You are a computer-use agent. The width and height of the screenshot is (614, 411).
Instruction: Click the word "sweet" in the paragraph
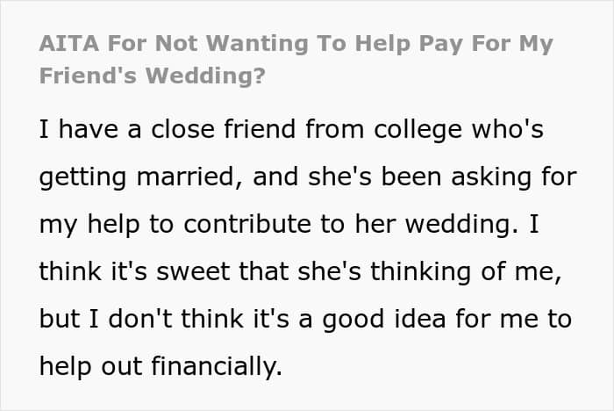click(x=193, y=271)
